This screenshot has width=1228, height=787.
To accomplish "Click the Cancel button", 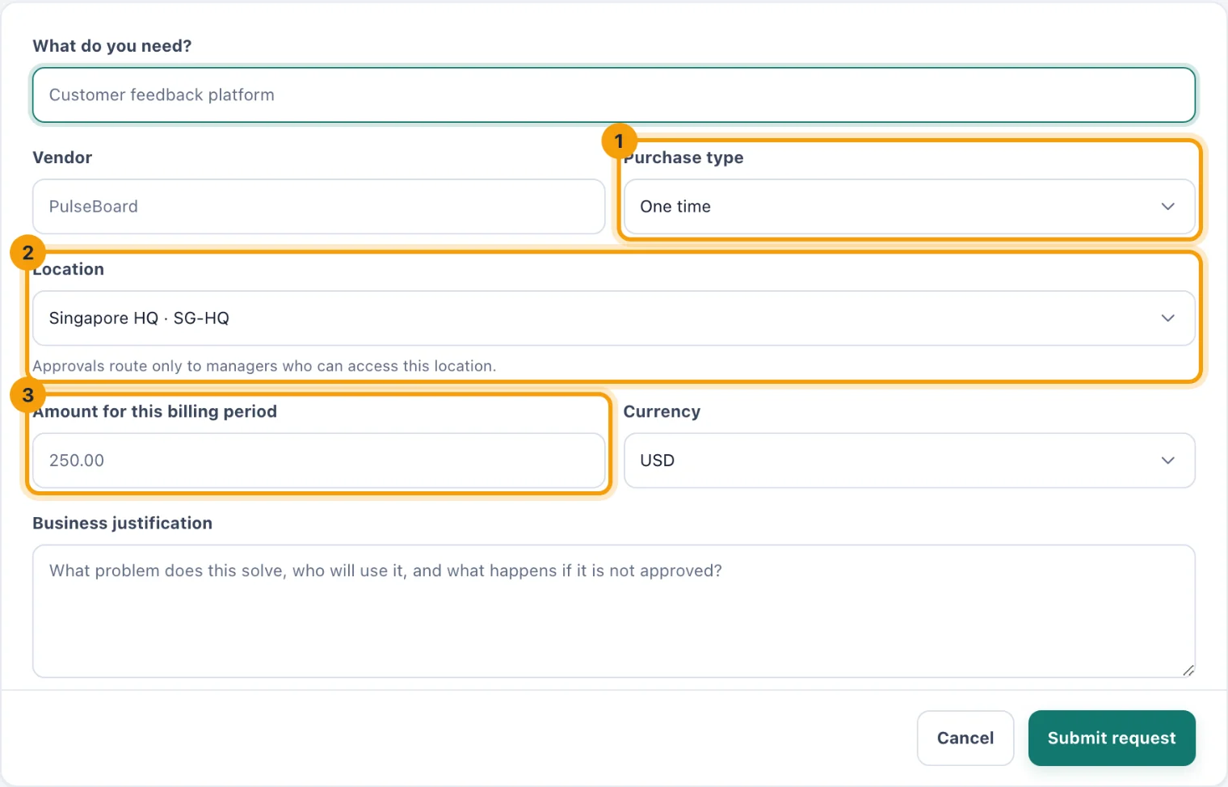I will 965,738.
